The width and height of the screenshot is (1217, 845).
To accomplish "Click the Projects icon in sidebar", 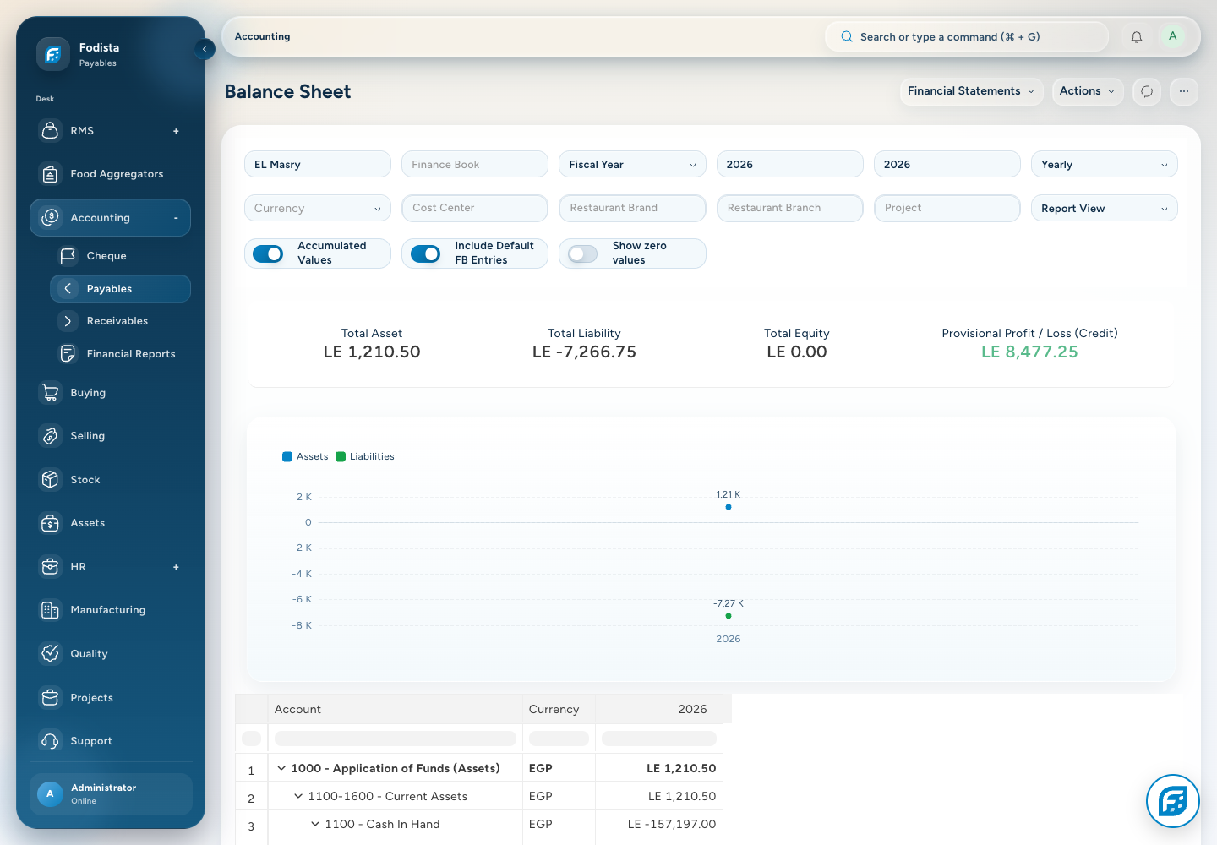I will click(51, 698).
